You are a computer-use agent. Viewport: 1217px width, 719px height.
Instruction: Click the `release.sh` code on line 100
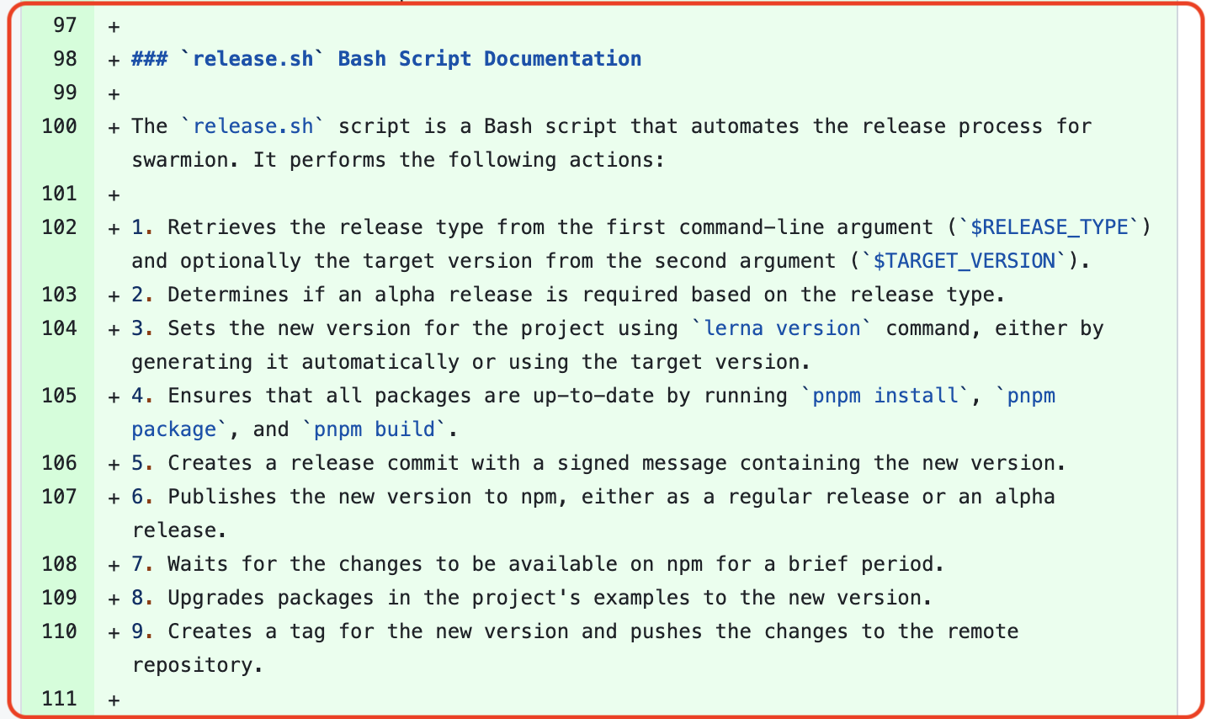[252, 126]
